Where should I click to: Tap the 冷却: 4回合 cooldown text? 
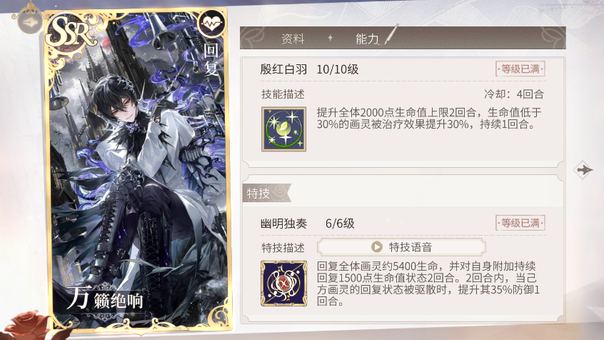point(514,94)
